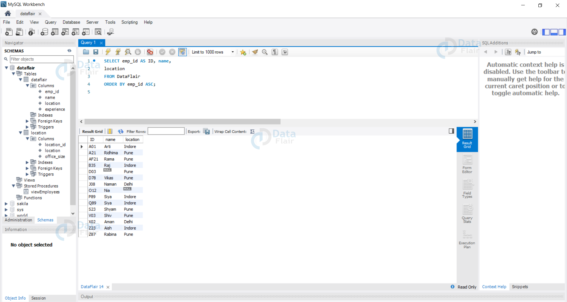The image size is (567, 302).
Task: Export recordset to an external file
Action: tap(206, 132)
